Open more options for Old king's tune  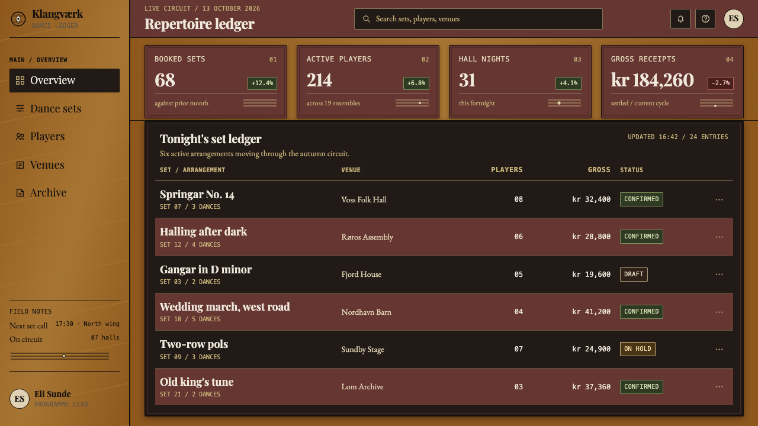719,387
